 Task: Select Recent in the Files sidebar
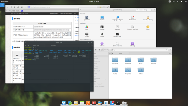point(96,59)
